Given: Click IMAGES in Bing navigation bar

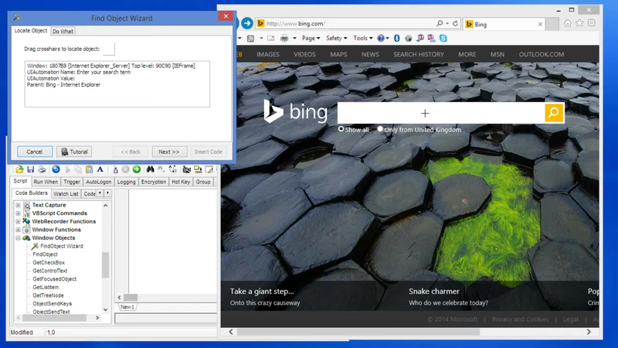Looking at the screenshot, I should click(268, 54).
